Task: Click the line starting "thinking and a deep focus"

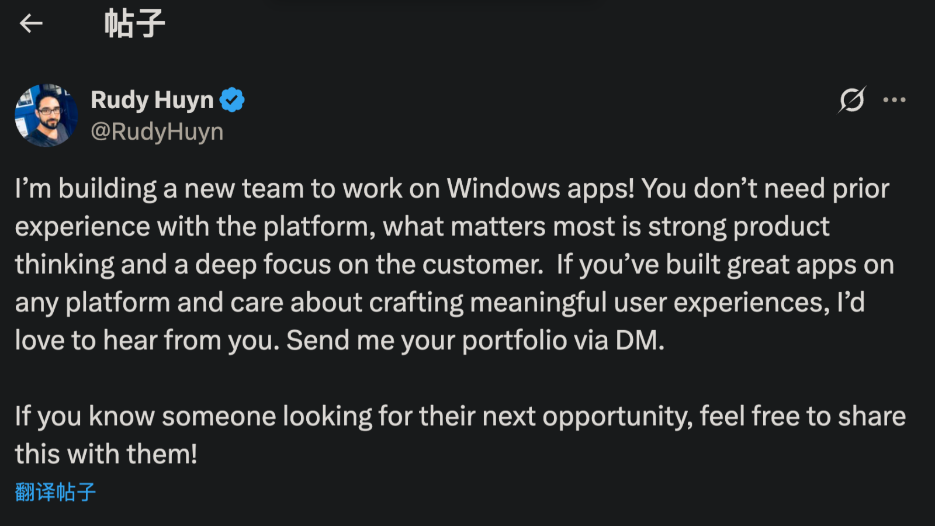Action: click(454, 265)
